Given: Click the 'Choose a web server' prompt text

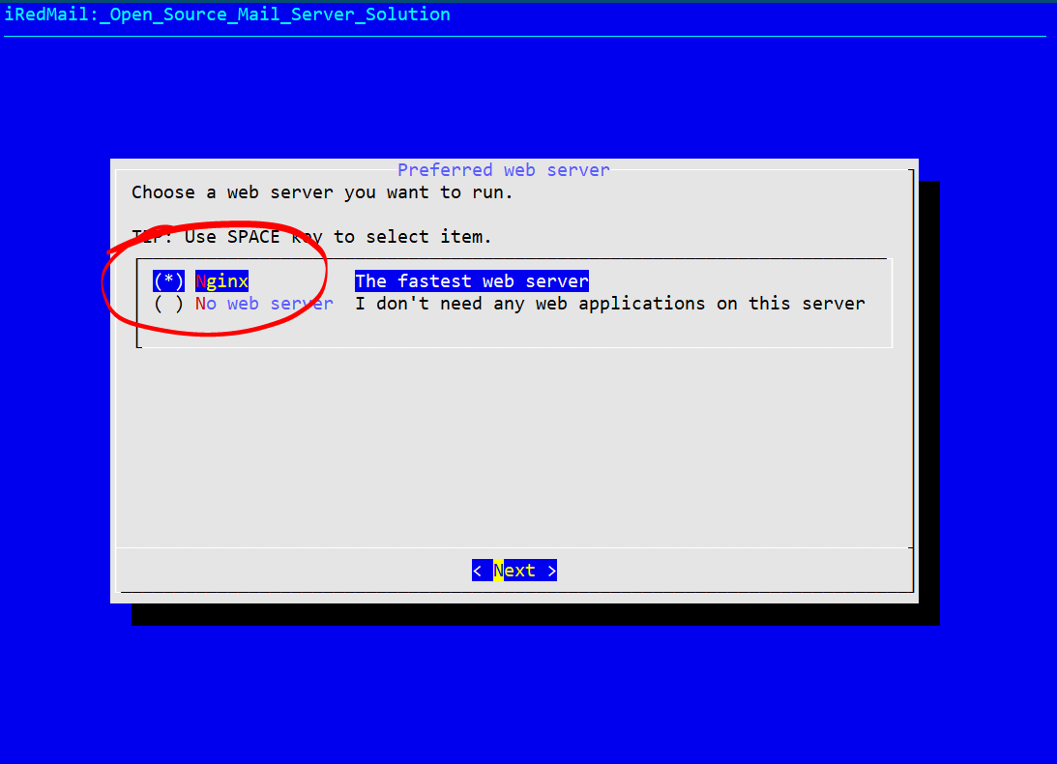Looking at the screenshot, I should pyautogui.click(x=322, y=192).
